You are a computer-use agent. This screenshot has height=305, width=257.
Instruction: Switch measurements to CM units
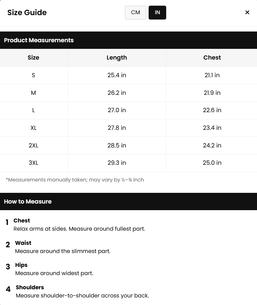click(135, 13)
